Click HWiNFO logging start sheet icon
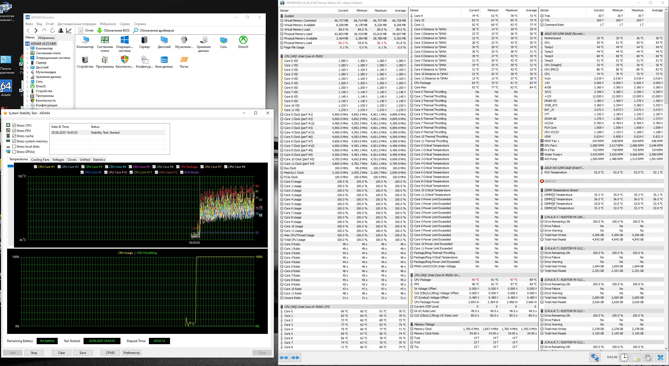669x366 pixels. 636,357
